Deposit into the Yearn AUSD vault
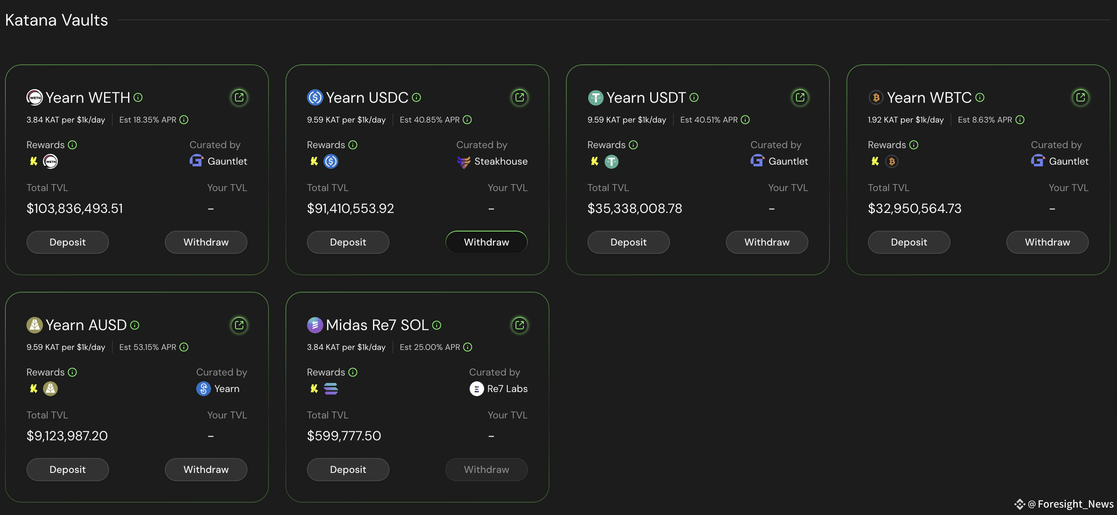 (68, 470)
